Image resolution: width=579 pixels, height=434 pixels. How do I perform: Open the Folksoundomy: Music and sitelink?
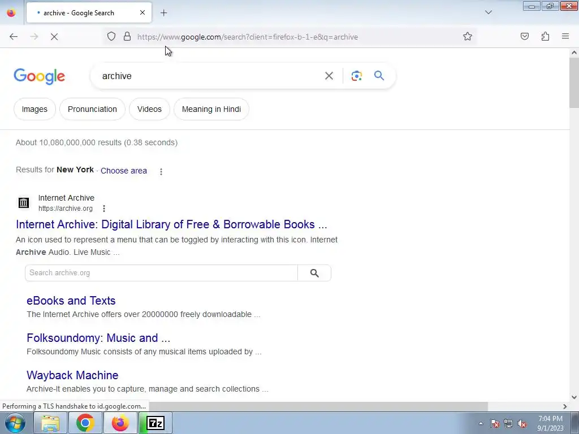[98, 338]
